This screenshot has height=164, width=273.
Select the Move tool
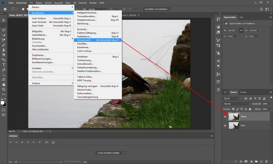click(4, 20)
